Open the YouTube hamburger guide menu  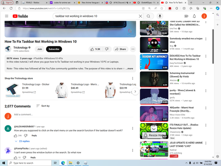[x=7, y=16]
